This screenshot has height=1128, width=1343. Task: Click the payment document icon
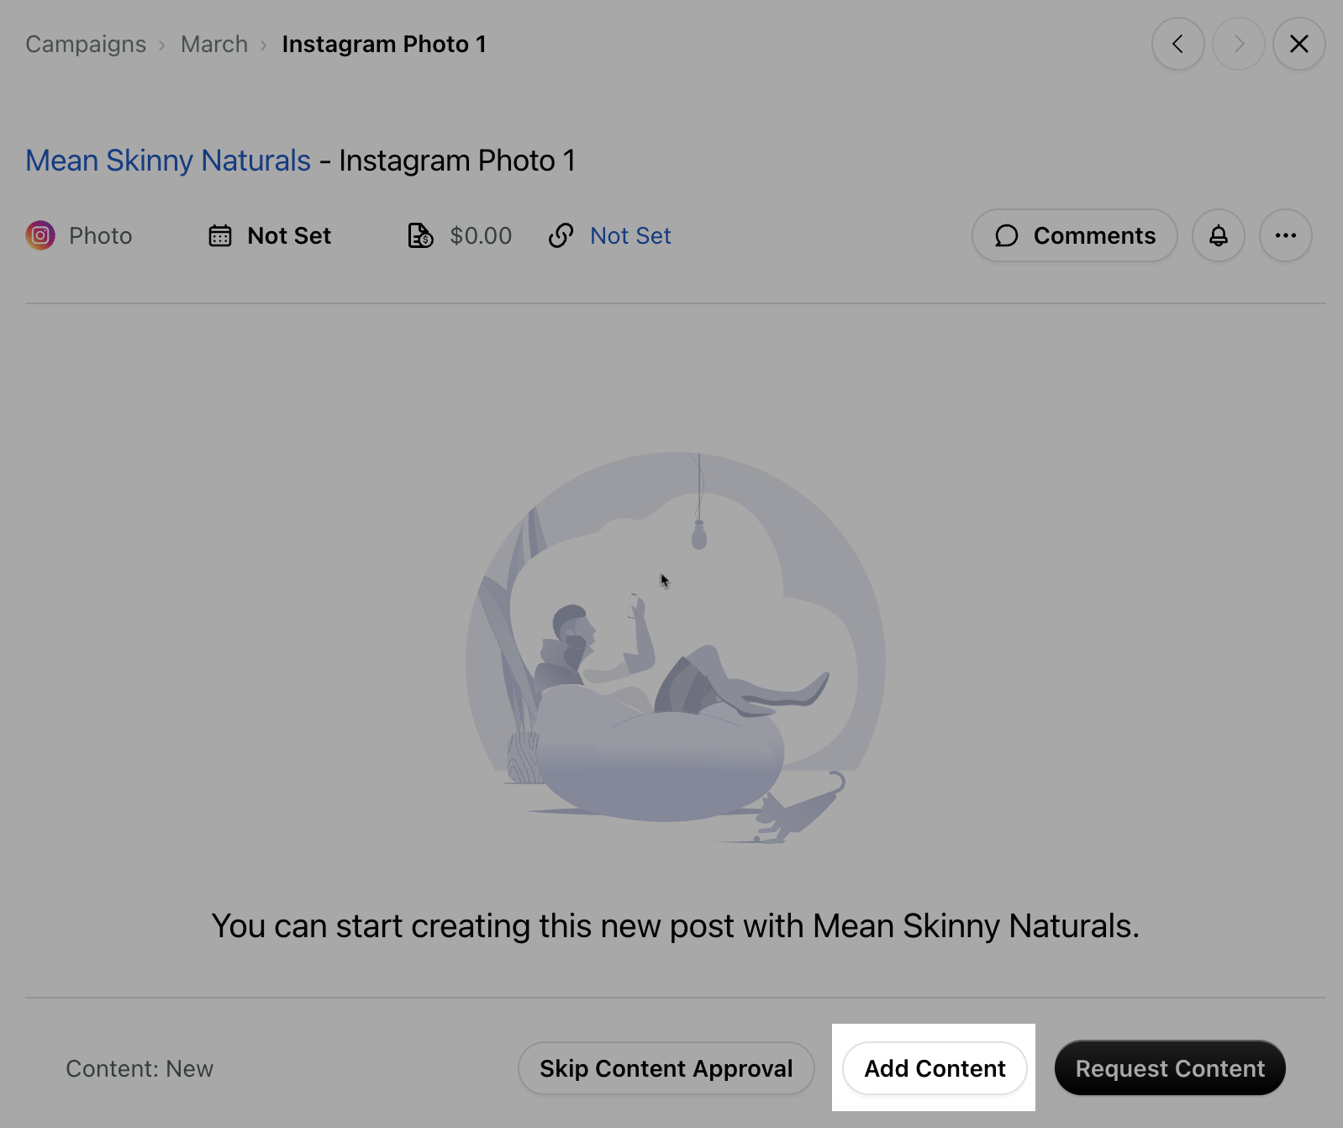(420, 235)
